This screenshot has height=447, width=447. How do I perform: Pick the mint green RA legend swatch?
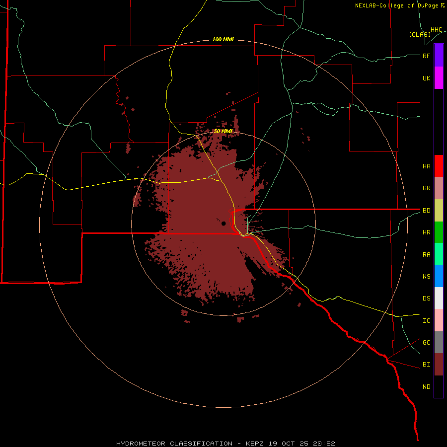tap(439, 254)
